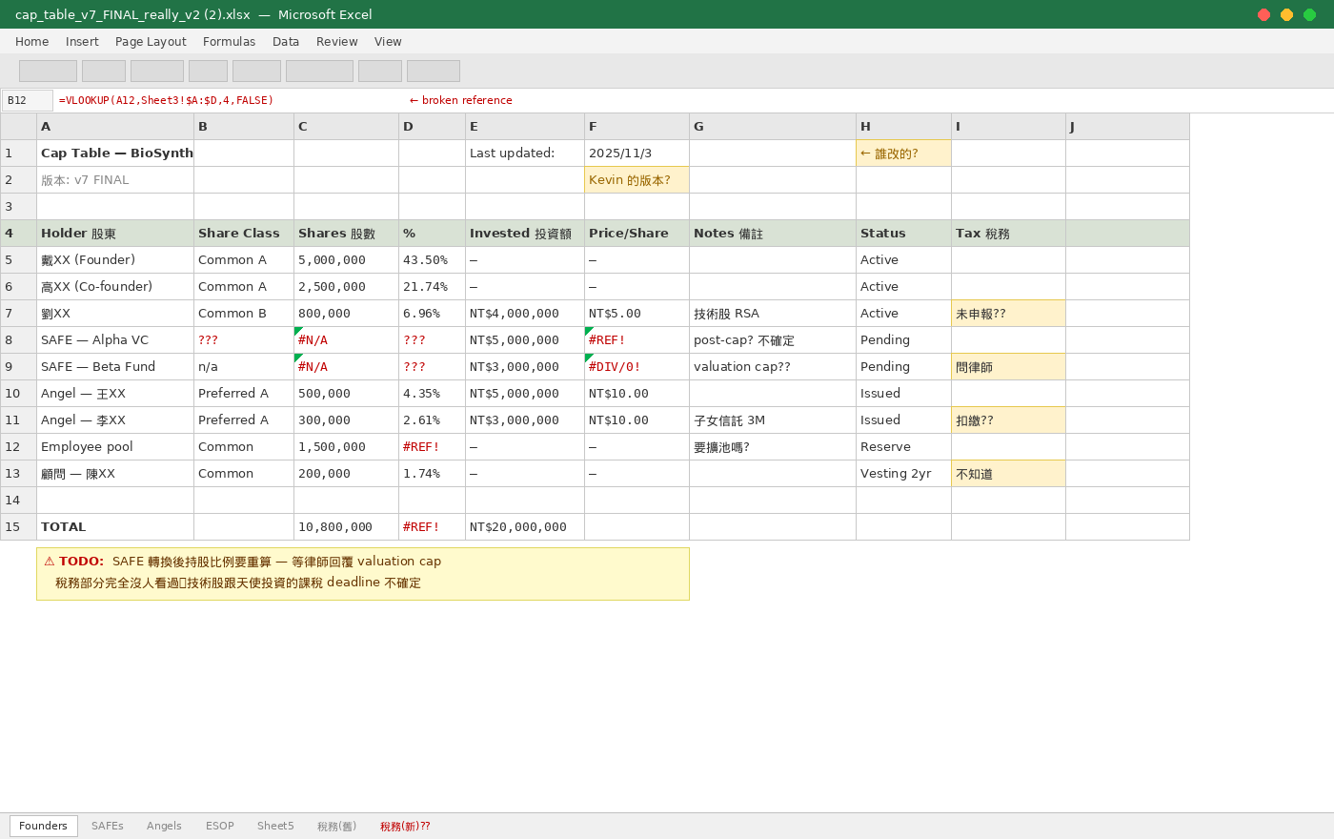Select row 15 header

[18, 527]
